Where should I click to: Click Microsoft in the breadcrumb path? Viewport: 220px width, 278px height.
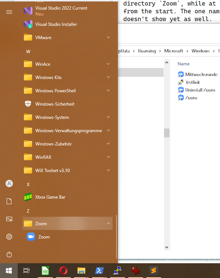pyautogui.click(x=174, y=51)
